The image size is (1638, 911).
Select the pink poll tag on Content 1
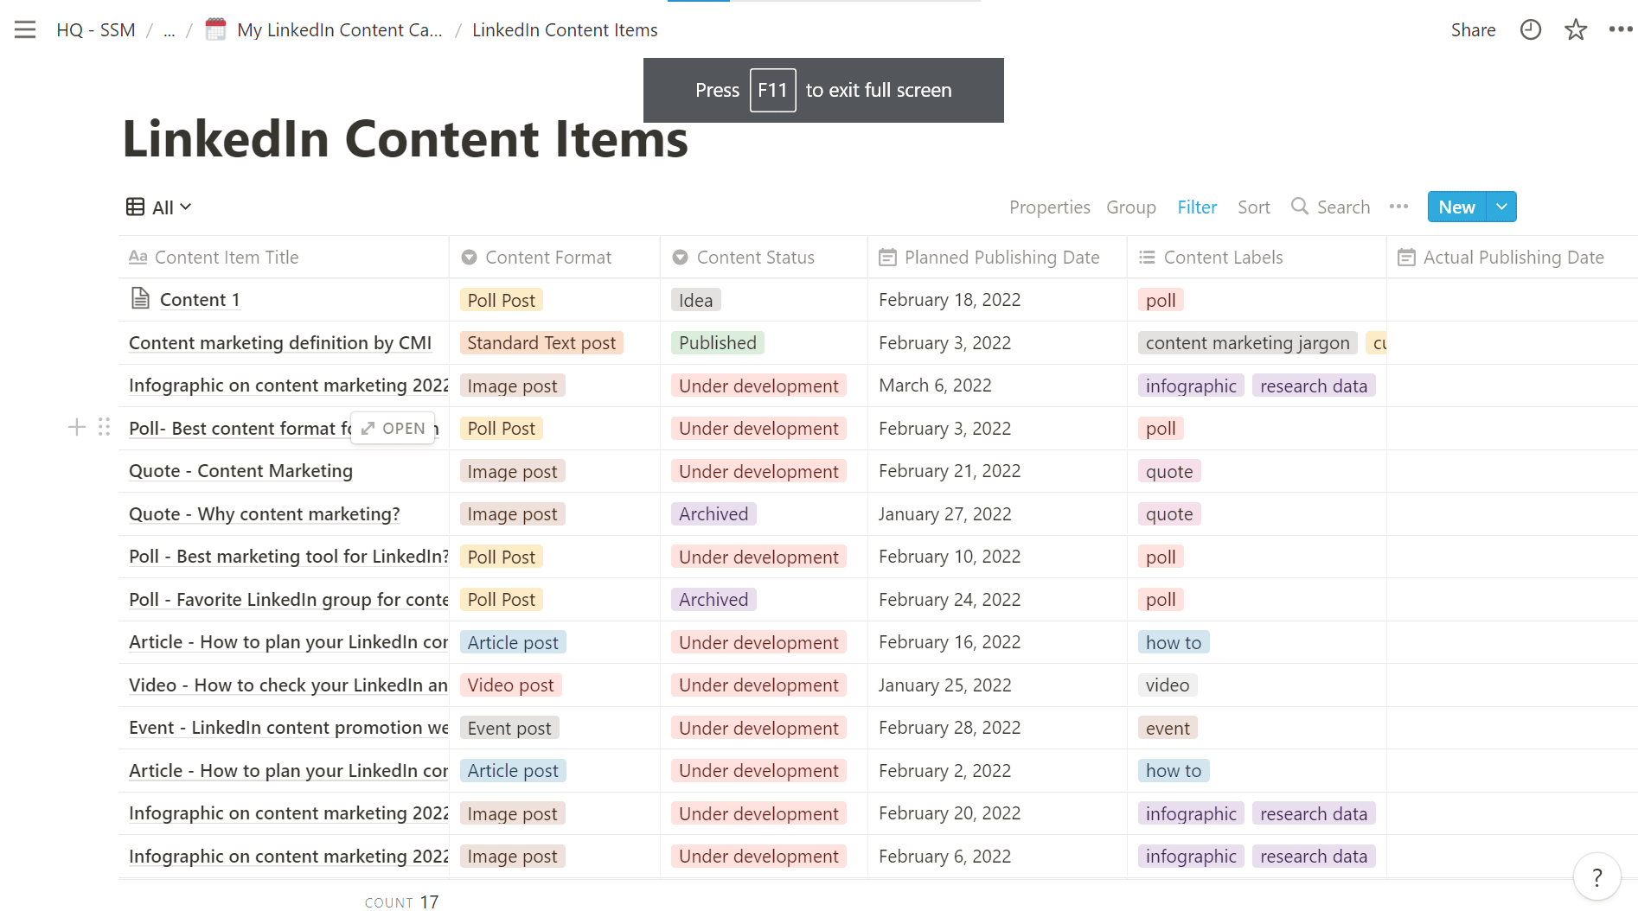(1161, 299)
